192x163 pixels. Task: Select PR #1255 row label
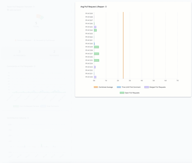tap(89, 60)
